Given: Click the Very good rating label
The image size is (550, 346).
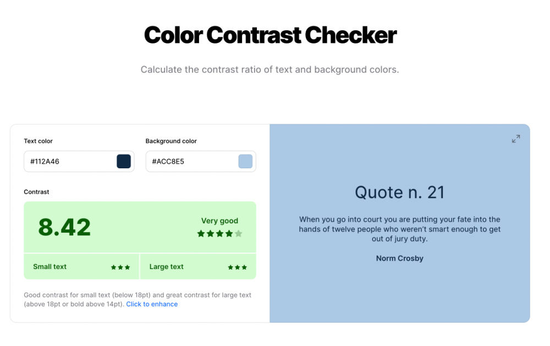Looking at the screenshot, I should (x=219, y=221).
